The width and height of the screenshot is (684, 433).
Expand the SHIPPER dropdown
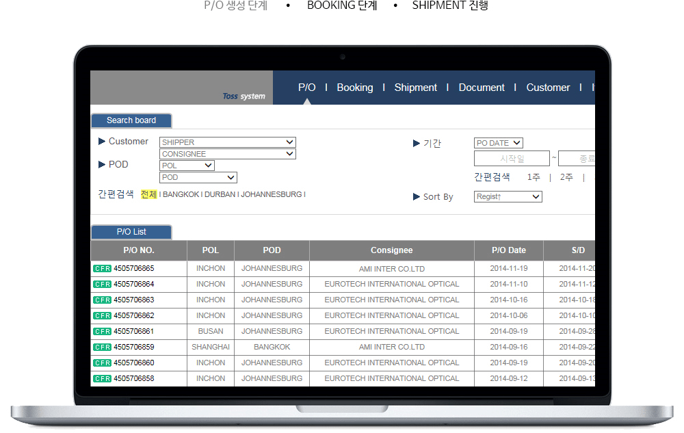228,142
